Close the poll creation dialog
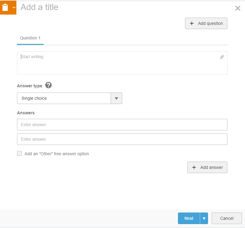The height and width of the screenshot is (228, 245). 238,8
